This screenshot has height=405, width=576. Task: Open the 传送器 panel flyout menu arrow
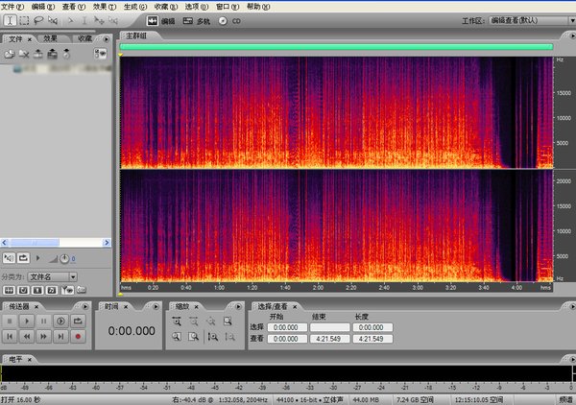[85, 306]
